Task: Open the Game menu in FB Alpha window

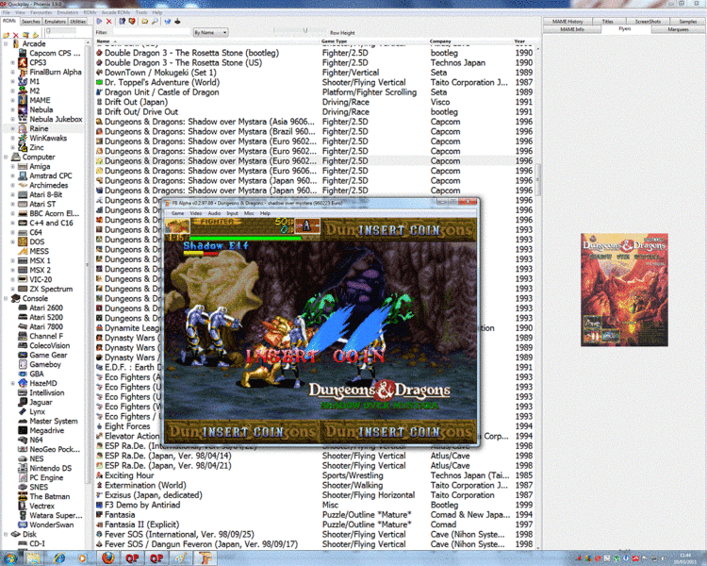Action: 177,213
